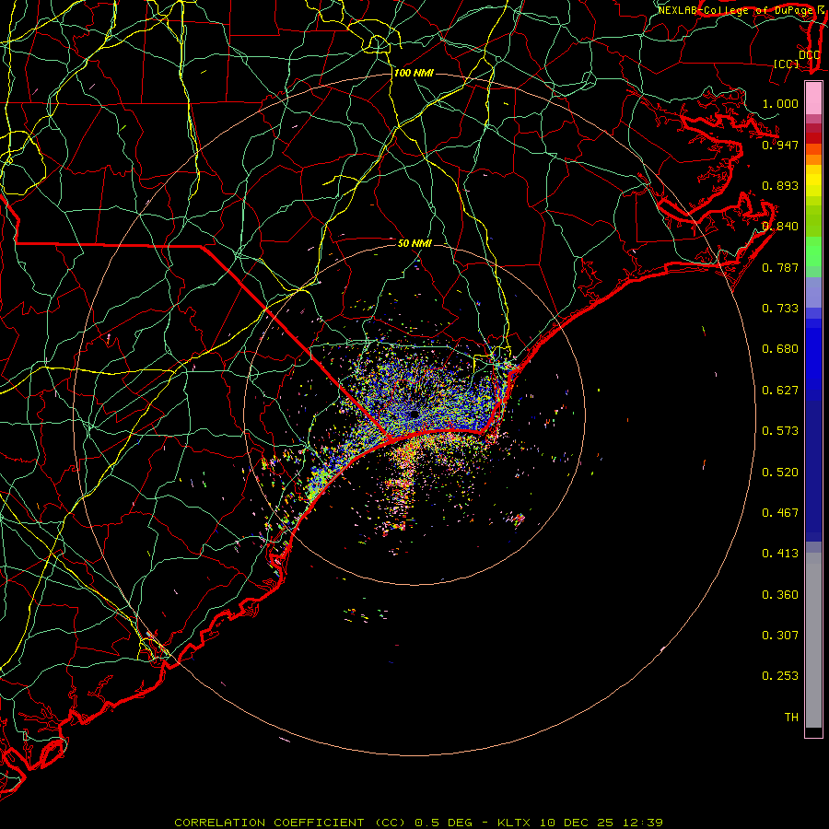Viewport: 829px width, 829px height.
Task: Click the 0.947 legend value
Action: tap(780, 145)
